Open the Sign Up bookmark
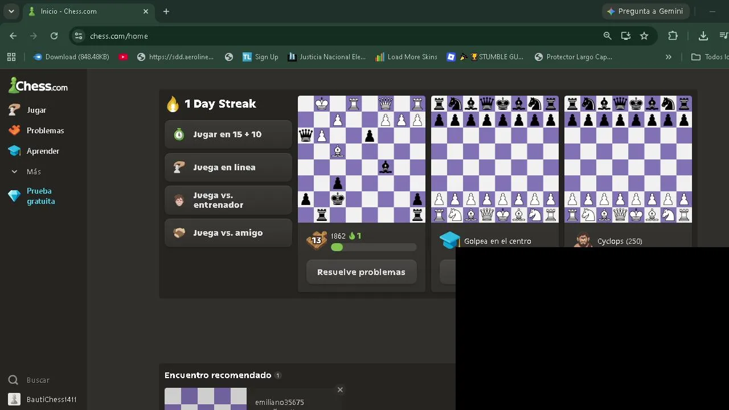This screenshot has height=410, width=729. pyautogui.click(x=260, y=57)
